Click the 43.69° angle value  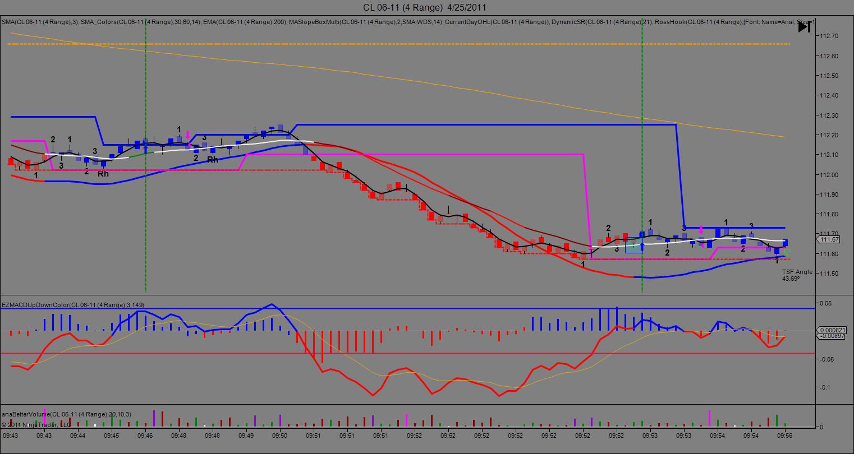pos(791,278)
